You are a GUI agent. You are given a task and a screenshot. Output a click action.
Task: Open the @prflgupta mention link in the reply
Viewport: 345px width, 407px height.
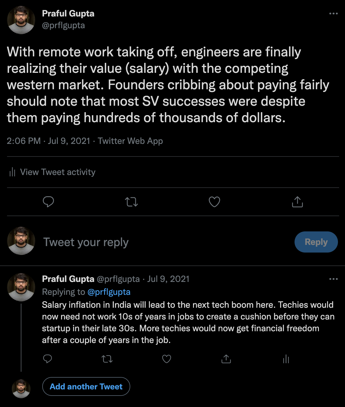pos(109,292)
